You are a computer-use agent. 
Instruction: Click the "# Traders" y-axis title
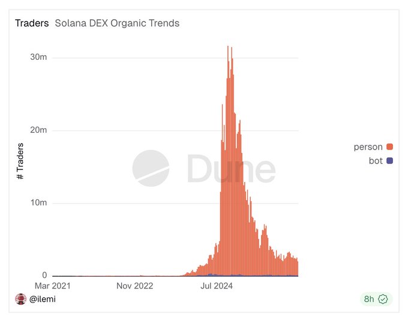pyautogui.click(x=20, y=162)
